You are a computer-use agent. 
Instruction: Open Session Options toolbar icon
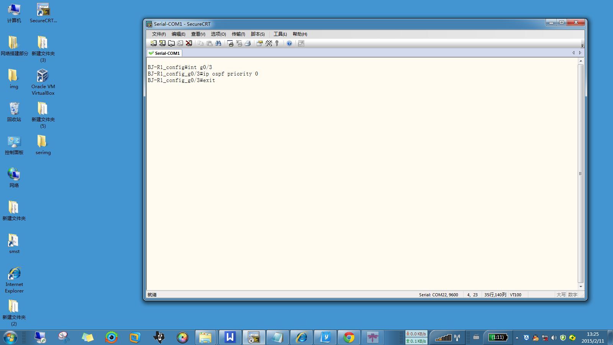pos(260,43)
